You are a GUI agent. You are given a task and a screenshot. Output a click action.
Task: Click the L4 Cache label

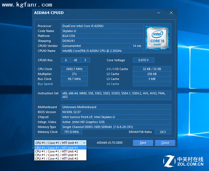113,84
